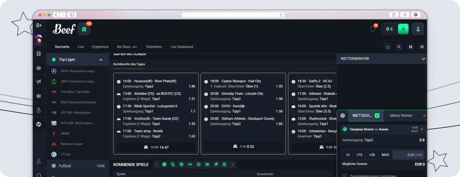Open WTA 500 Washington
The height and width of the screenshot is (177, 460).
point(78,123)
